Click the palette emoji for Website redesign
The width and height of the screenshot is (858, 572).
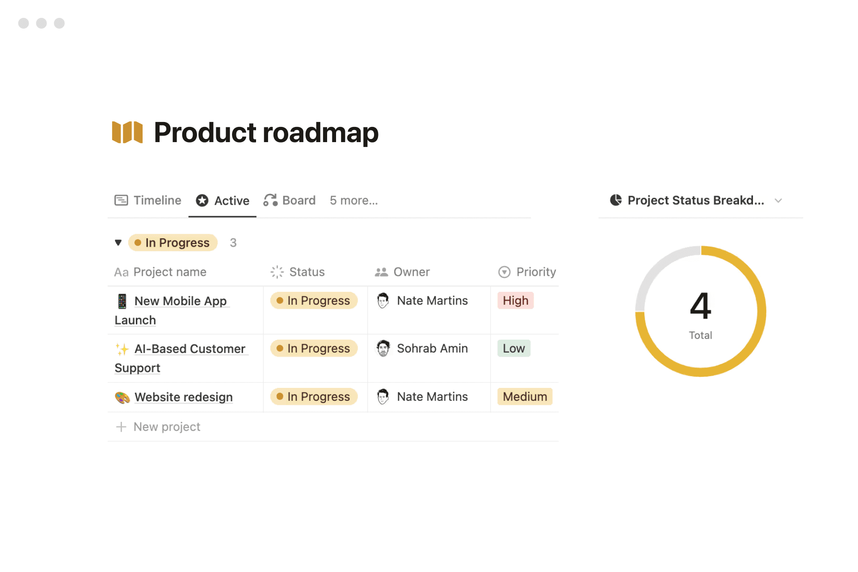tap(121, 397)
